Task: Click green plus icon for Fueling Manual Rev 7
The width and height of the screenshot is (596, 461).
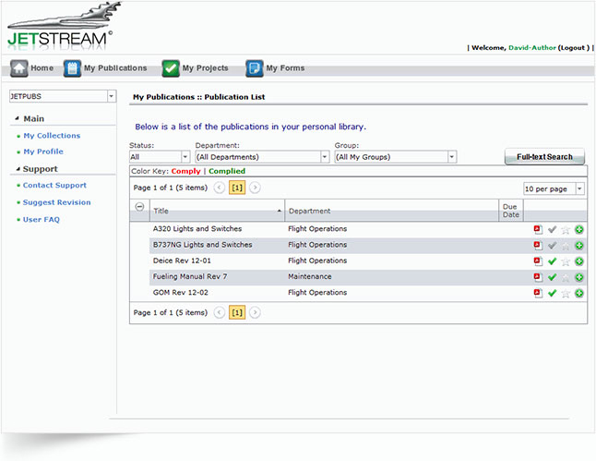Action: pyautogui.click(x=578, y=277)
